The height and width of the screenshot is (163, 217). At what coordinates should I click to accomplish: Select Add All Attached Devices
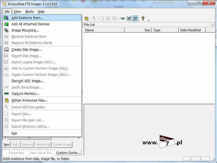coord(42,24)
